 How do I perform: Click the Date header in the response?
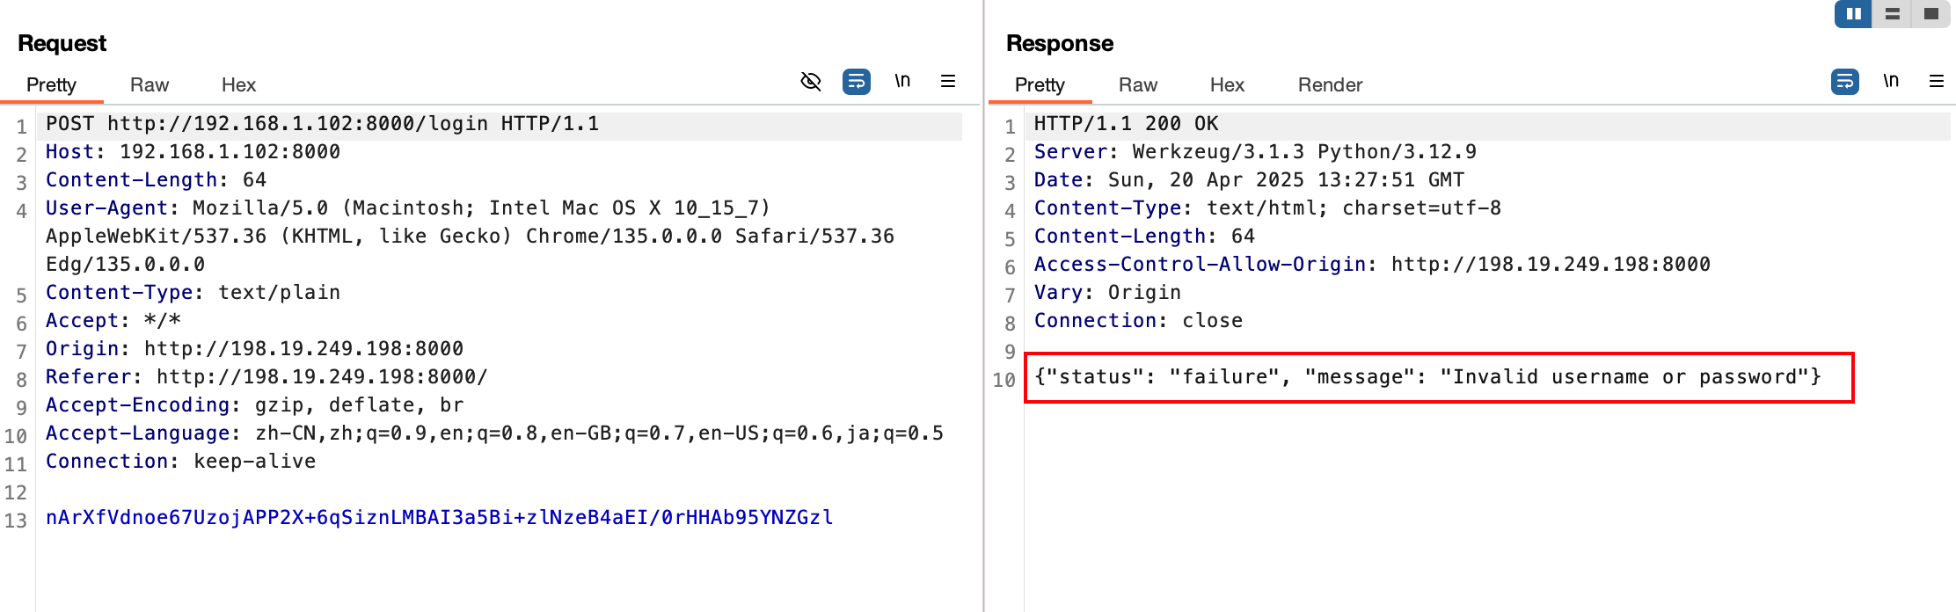(1250, 180)
